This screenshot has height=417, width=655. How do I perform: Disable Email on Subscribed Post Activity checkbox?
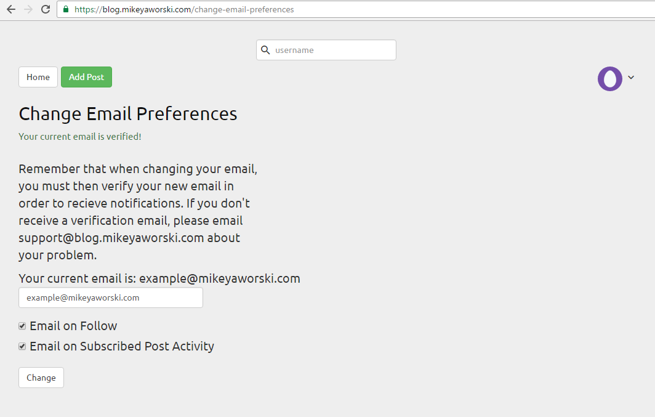click(x=22, y=346)
